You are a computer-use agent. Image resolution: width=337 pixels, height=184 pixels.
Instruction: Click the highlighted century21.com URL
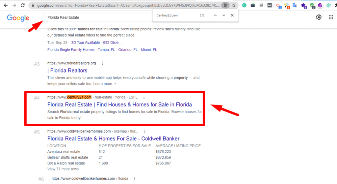79,97
